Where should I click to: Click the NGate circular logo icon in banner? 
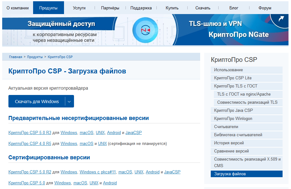pyautogui.click(x=145, y=30)
